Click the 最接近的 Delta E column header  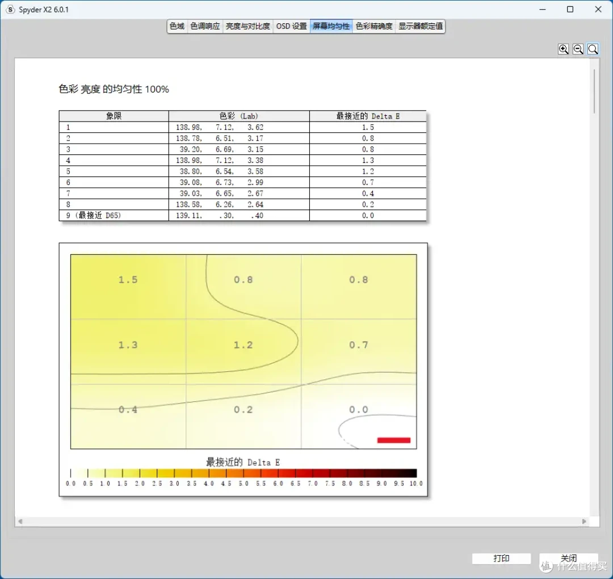click(x=368, y=116)
